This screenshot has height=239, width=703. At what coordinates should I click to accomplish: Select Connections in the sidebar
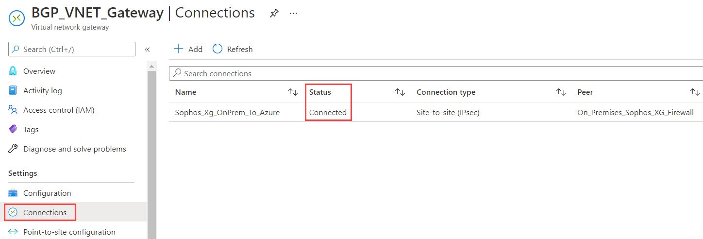click(x=45, y=212)
